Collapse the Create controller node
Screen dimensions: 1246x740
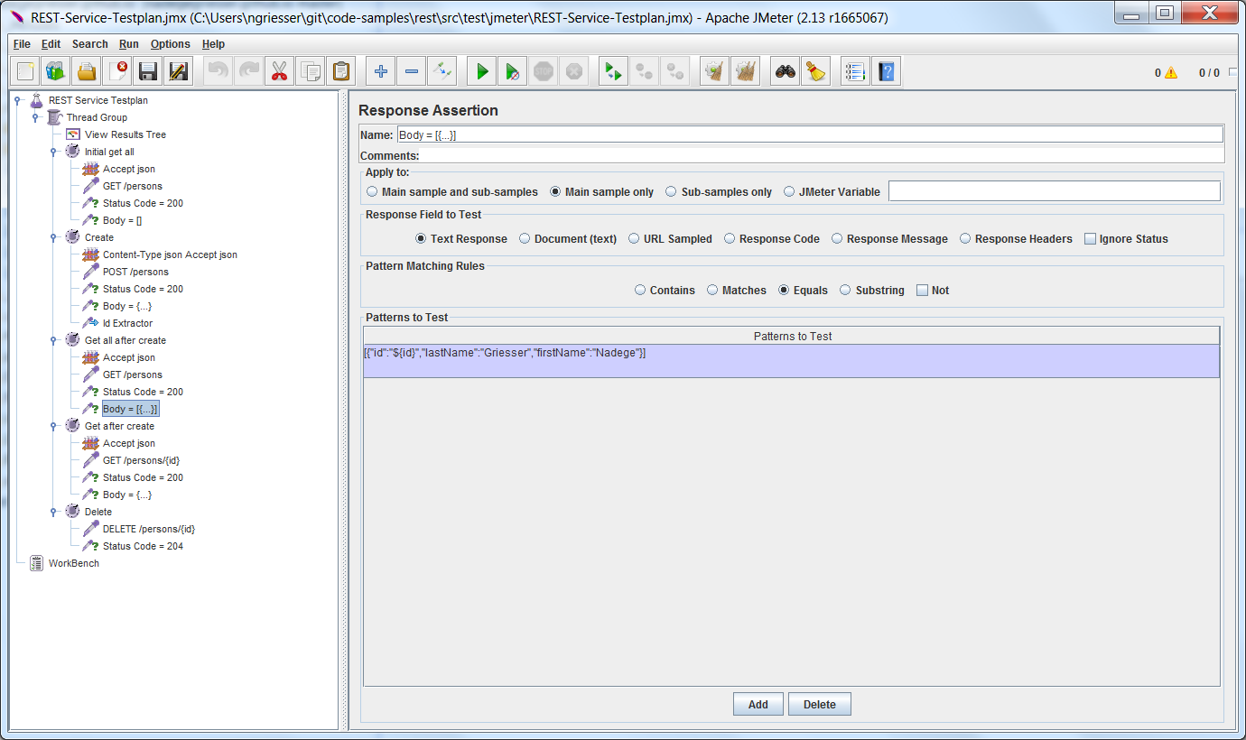click(x=53, y=237)
